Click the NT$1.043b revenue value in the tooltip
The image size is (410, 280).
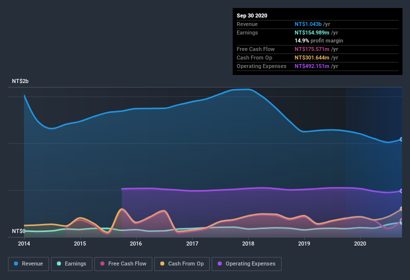coord(308,24)
